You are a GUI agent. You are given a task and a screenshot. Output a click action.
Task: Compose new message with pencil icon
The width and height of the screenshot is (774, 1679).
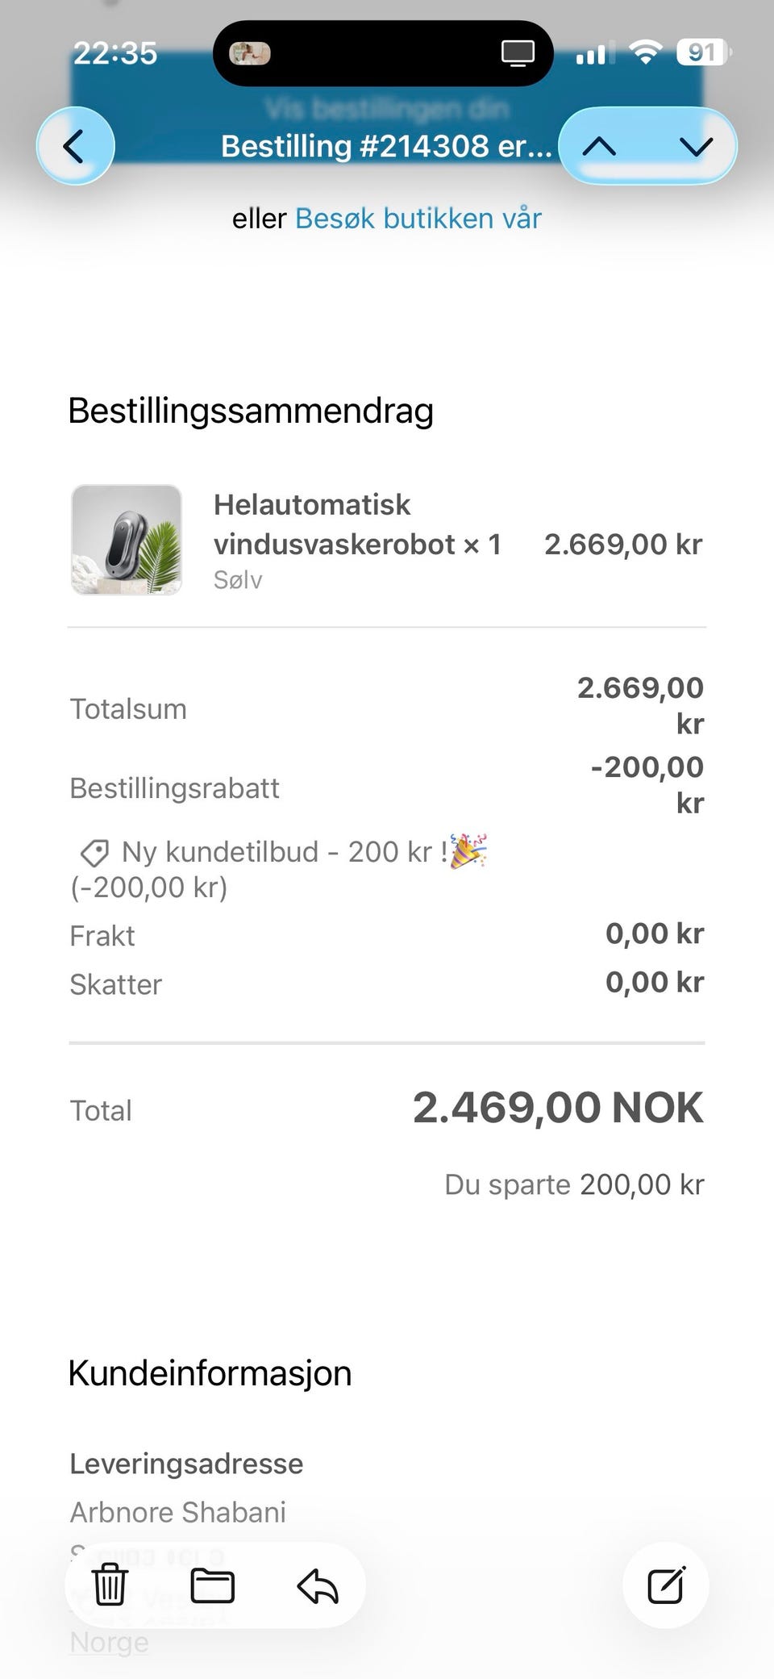pyautogui.click(x=666, y=1585)
